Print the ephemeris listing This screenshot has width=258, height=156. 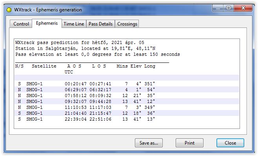click(189, 143)
